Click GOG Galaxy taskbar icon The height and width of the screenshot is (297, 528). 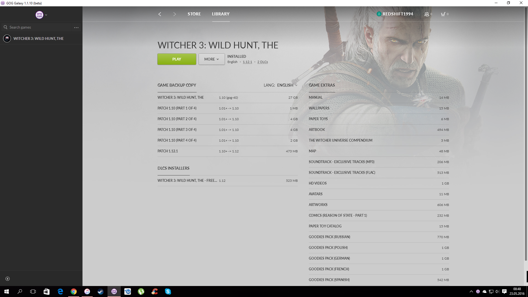click(114, 291)
